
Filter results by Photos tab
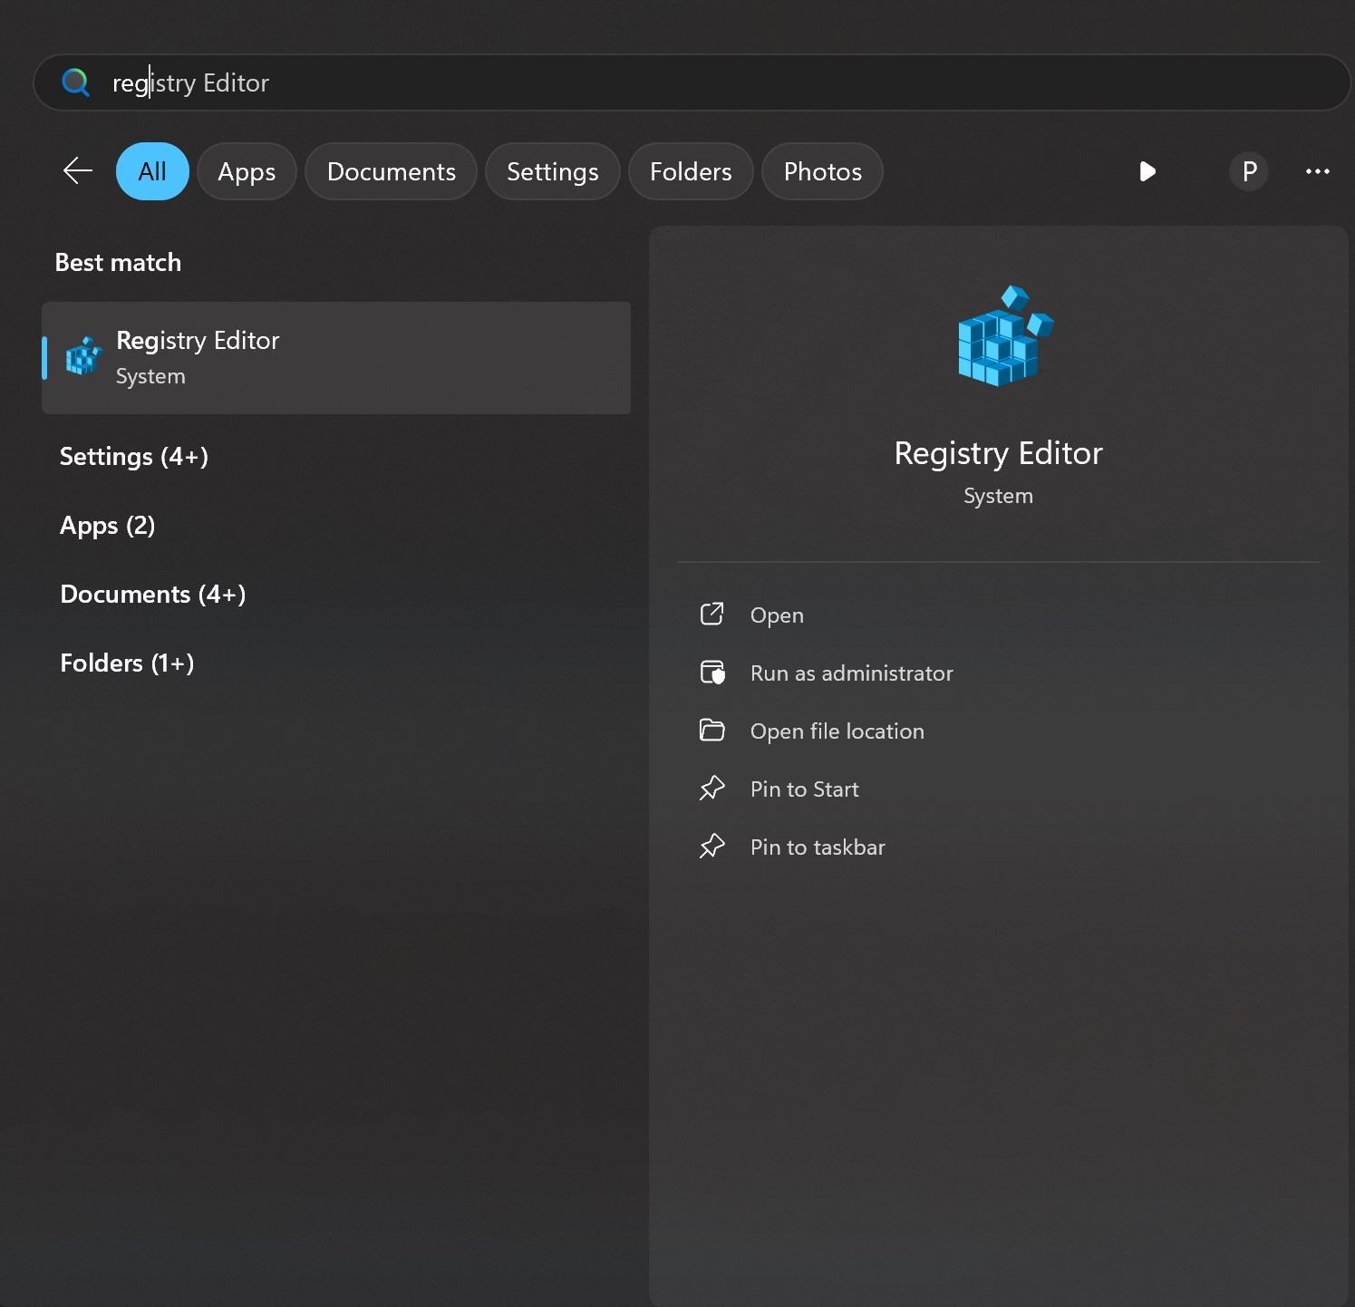(822, 171)
